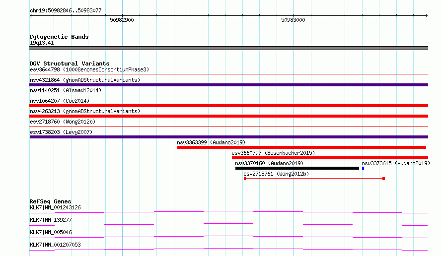The height and width of the screenshot is (256, 442).
Task: Open variant nsv3373615 (Audano2019) label
Action: pyautogui.click(x=396, y=163)
